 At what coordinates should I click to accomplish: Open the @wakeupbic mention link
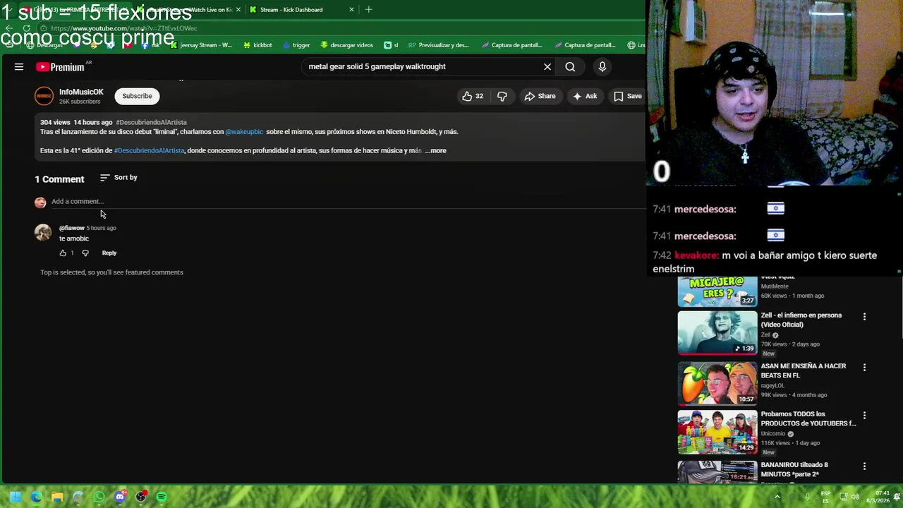pos(244,132)
